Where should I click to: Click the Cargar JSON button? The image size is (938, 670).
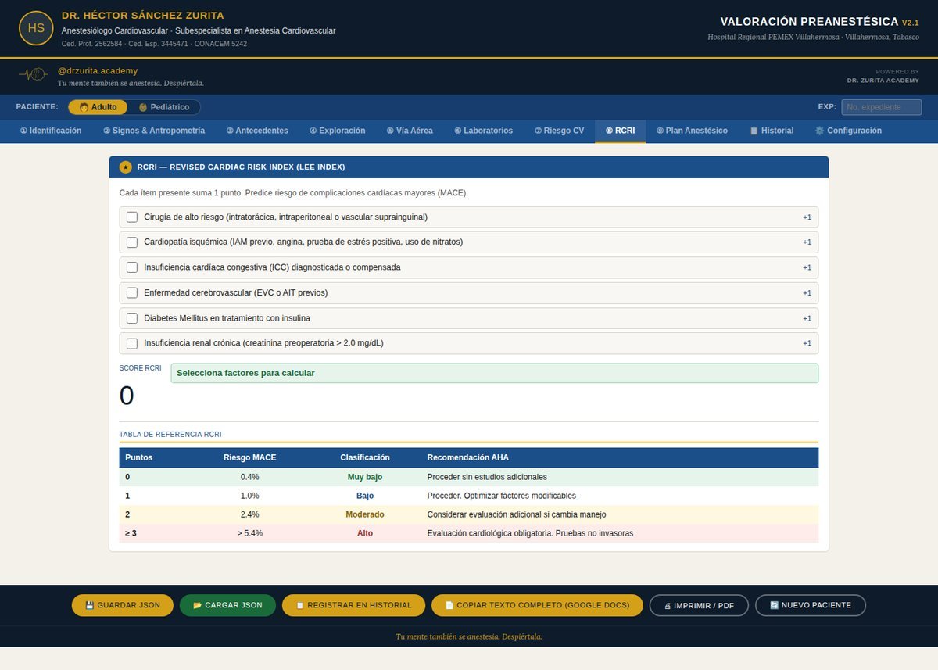pos(227,605)
